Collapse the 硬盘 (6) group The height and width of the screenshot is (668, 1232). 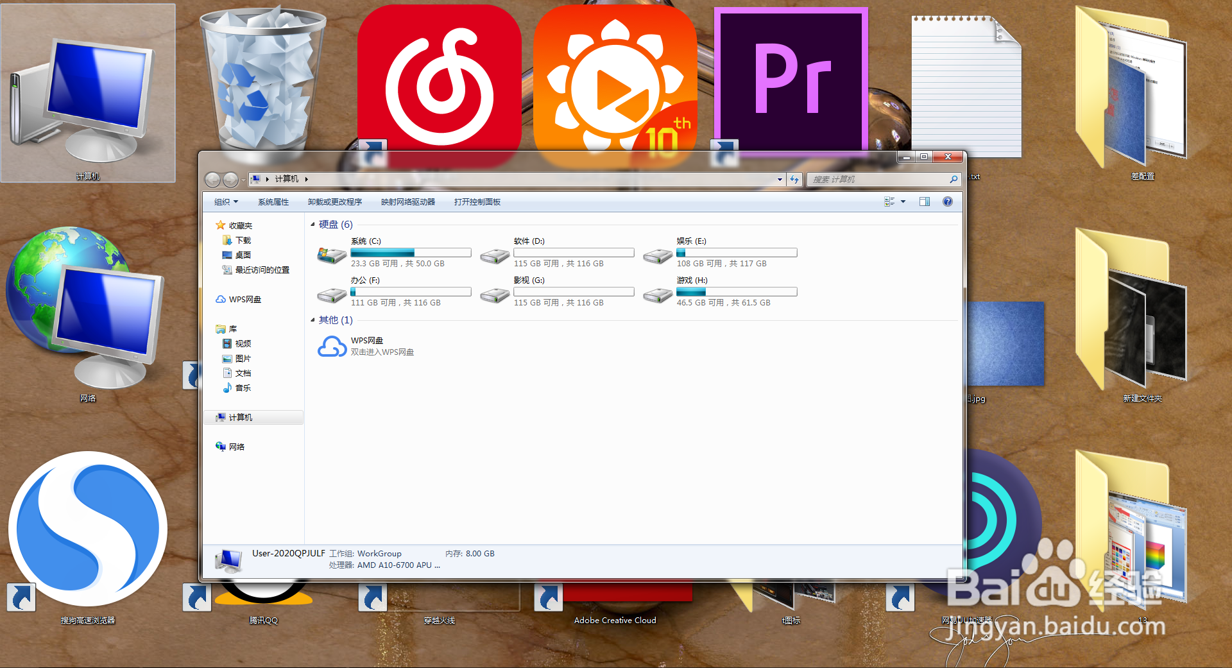point(313,225)
